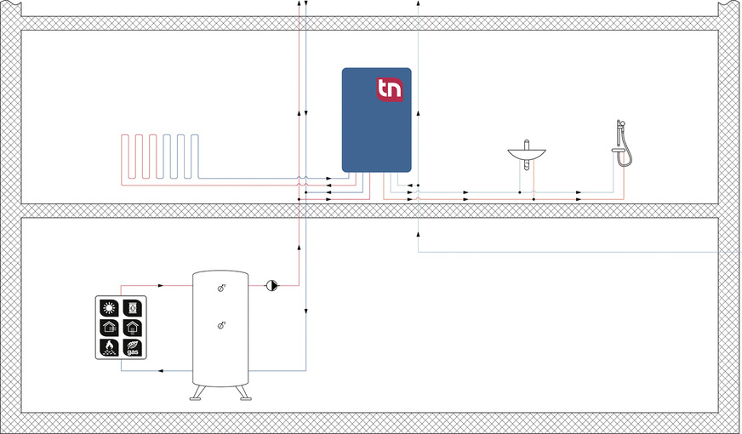Screen dimensions: 742x434
Task: Click the arrow on blue tank return pipe
Action: [x=162, y=371]
